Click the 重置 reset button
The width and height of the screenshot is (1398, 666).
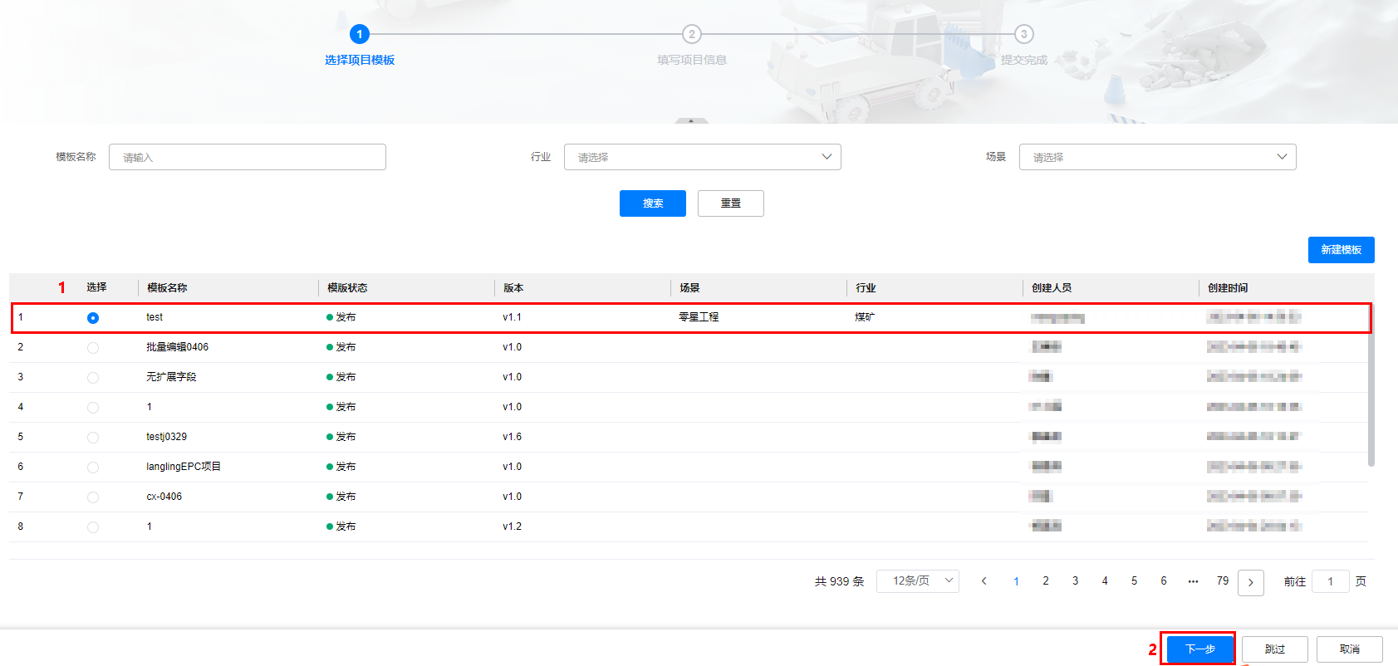pyautogui.click(x=731, y=203)
